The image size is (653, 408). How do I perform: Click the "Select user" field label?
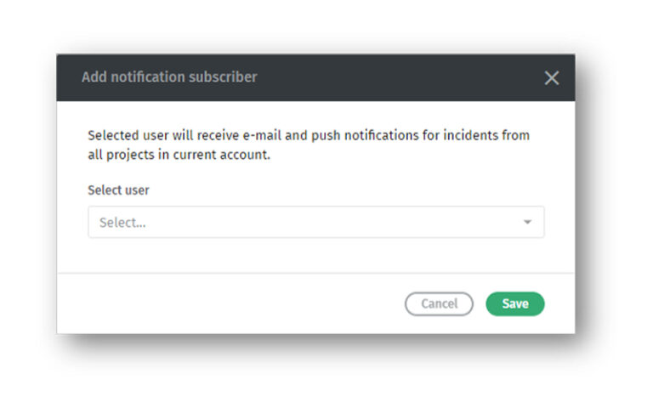(118, 190)
